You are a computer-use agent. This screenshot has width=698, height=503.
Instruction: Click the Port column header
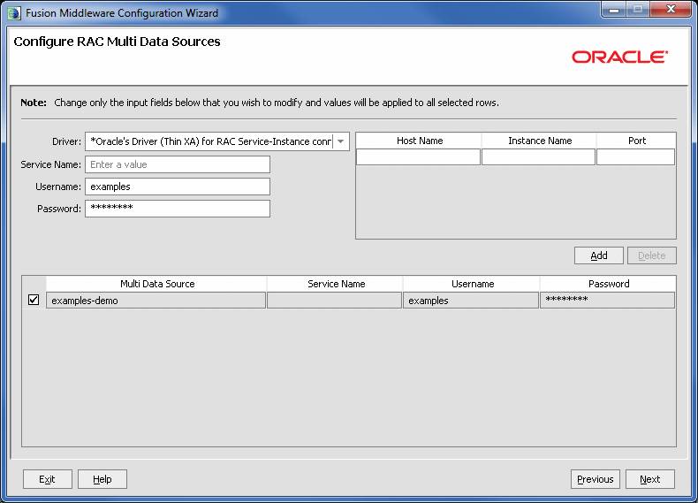pyautogui.click(x=636, y=141)
